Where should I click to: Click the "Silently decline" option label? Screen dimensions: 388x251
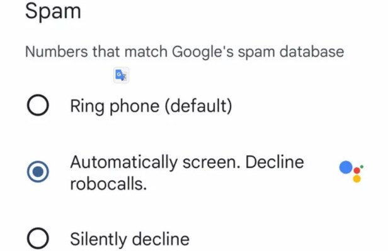click(129, 238)
